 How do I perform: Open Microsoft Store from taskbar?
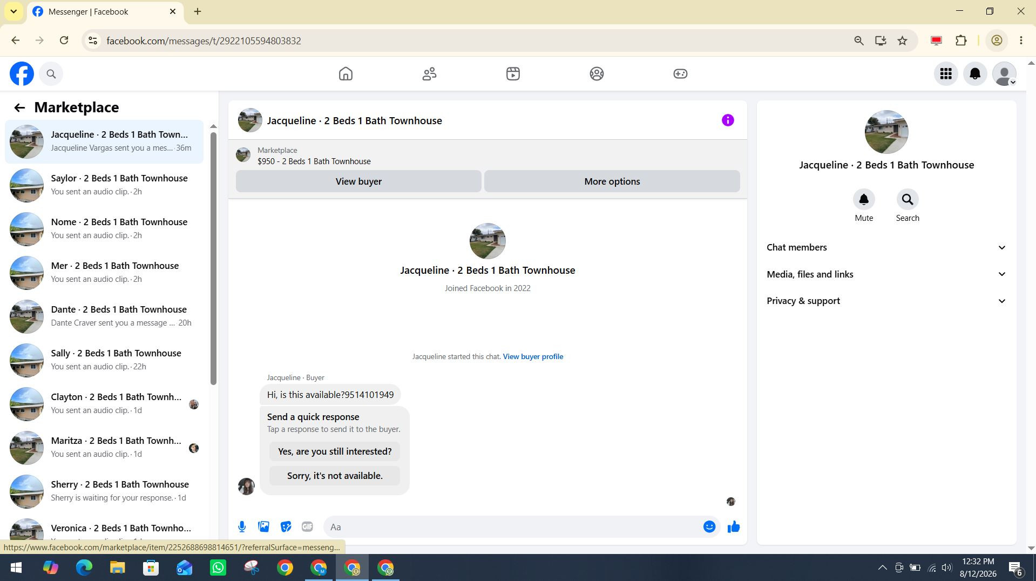pos(151,568)
